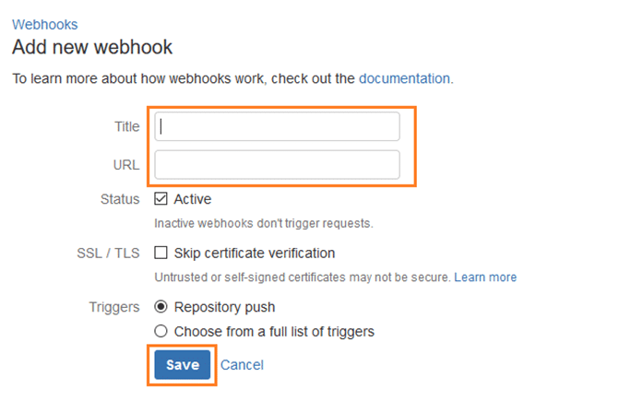Click the Save button

pyautogui.click(x=183, y=365)
